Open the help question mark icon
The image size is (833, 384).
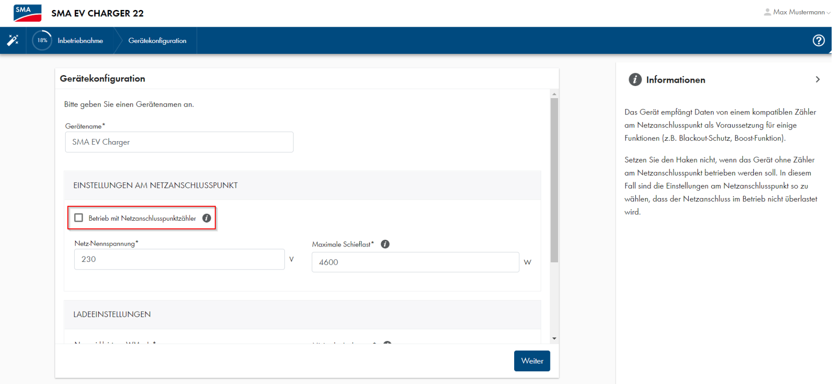[819, 40]
